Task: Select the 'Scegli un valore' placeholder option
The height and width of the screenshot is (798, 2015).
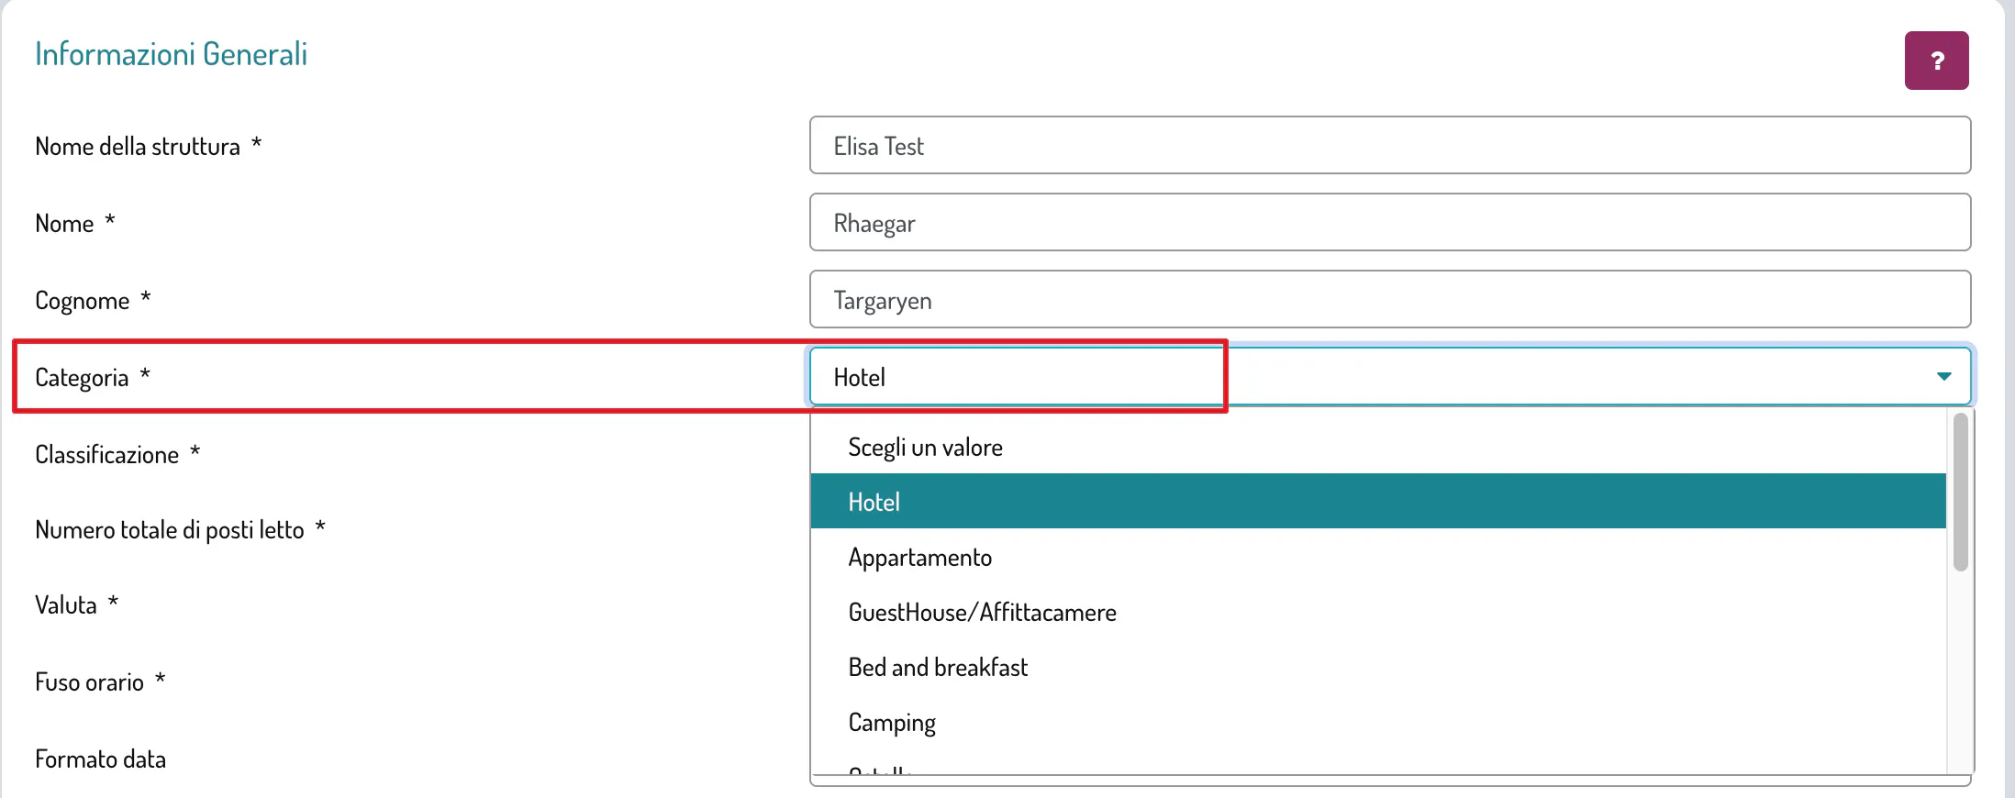Action: coord(925,448)
